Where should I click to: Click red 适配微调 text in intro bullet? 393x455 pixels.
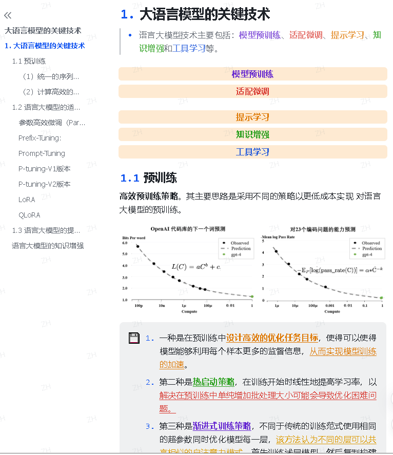pos(306,35)
